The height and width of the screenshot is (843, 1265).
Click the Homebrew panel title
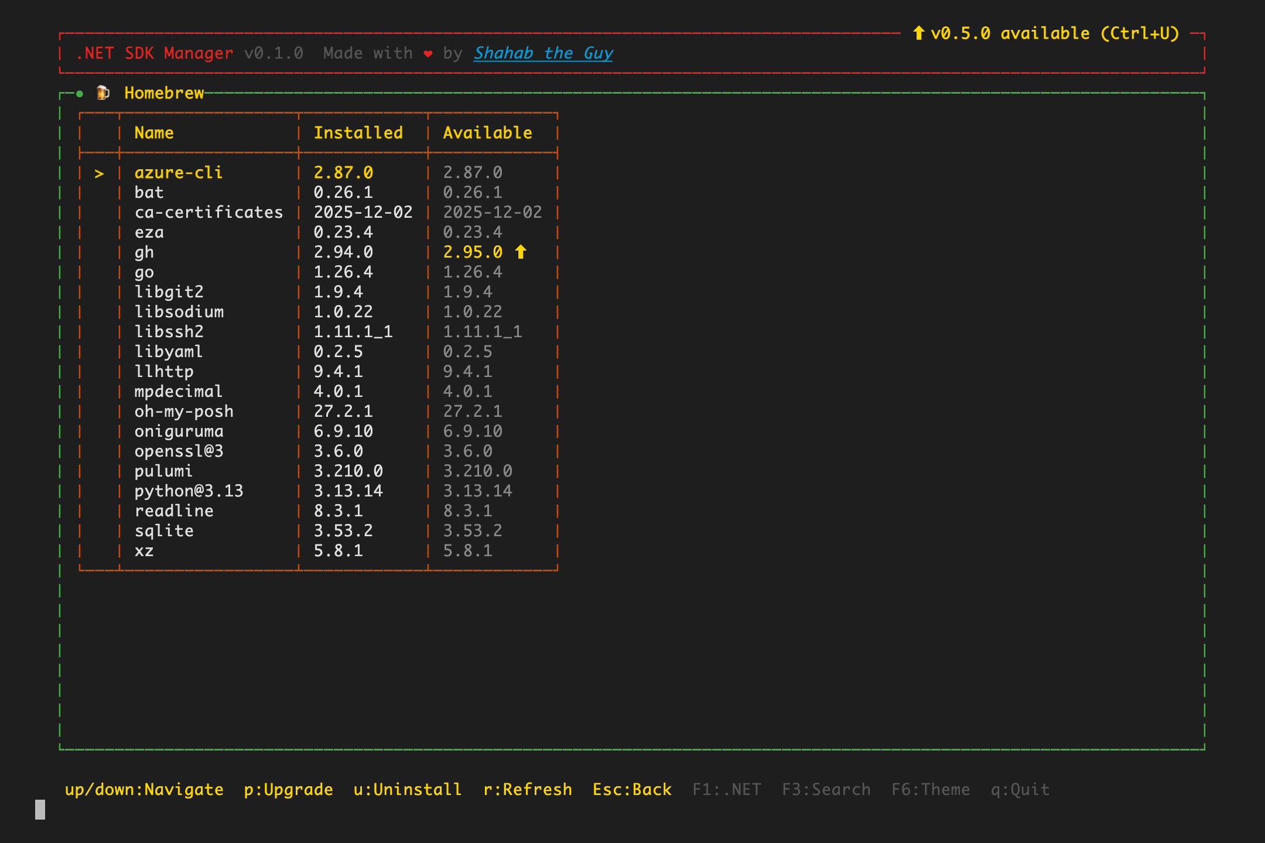tap(164, 93)
